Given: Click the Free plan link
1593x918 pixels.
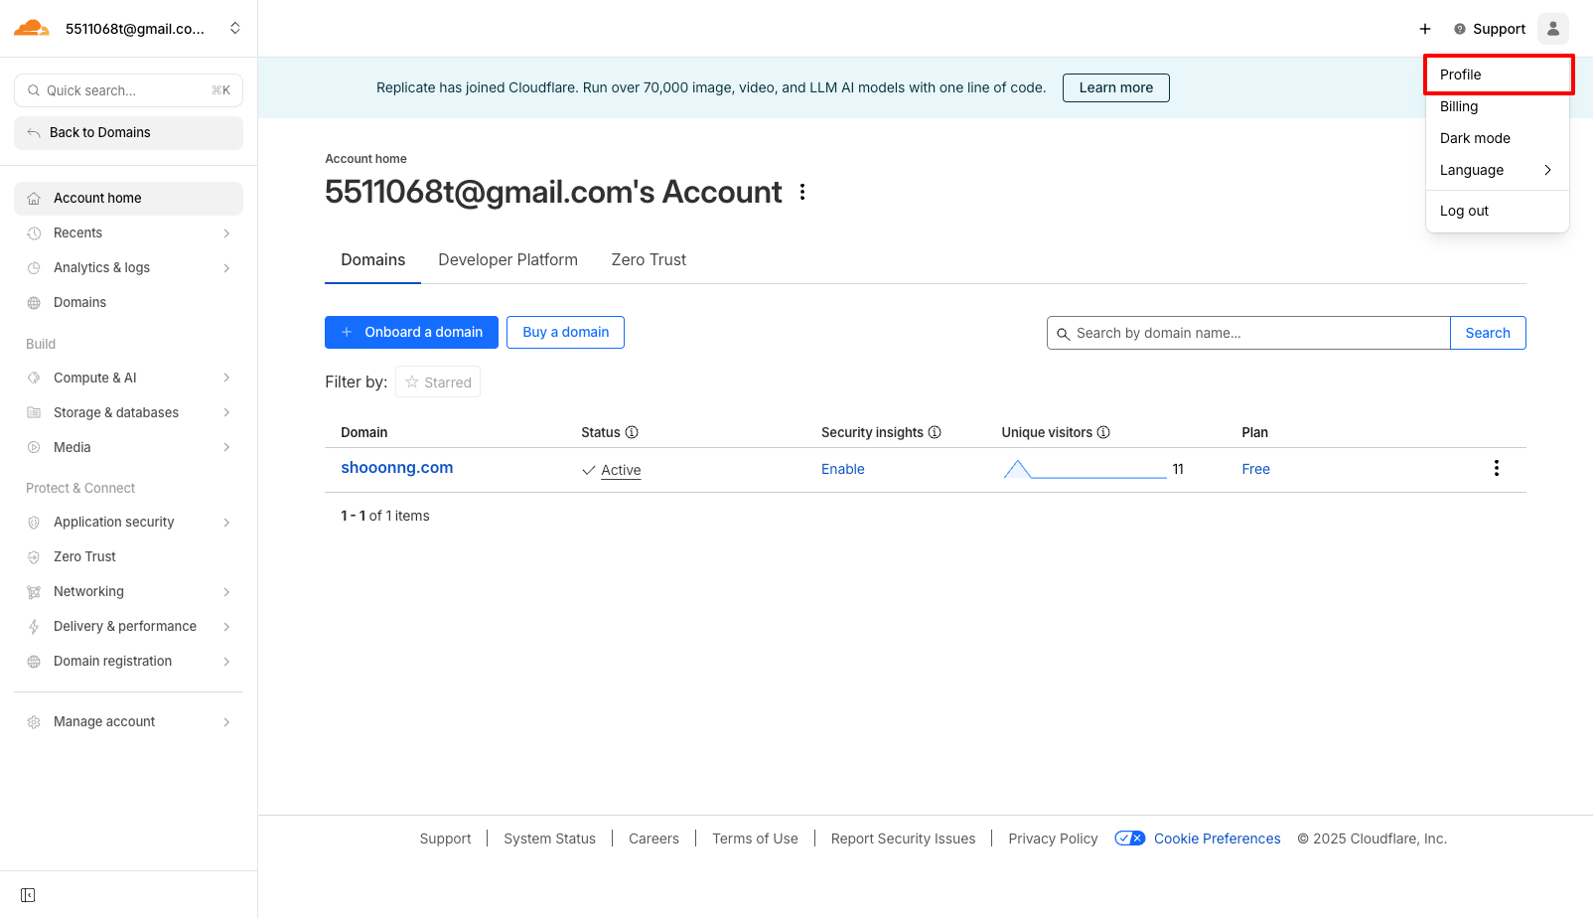Looking at the screenshot, I should click(1255, 469).
